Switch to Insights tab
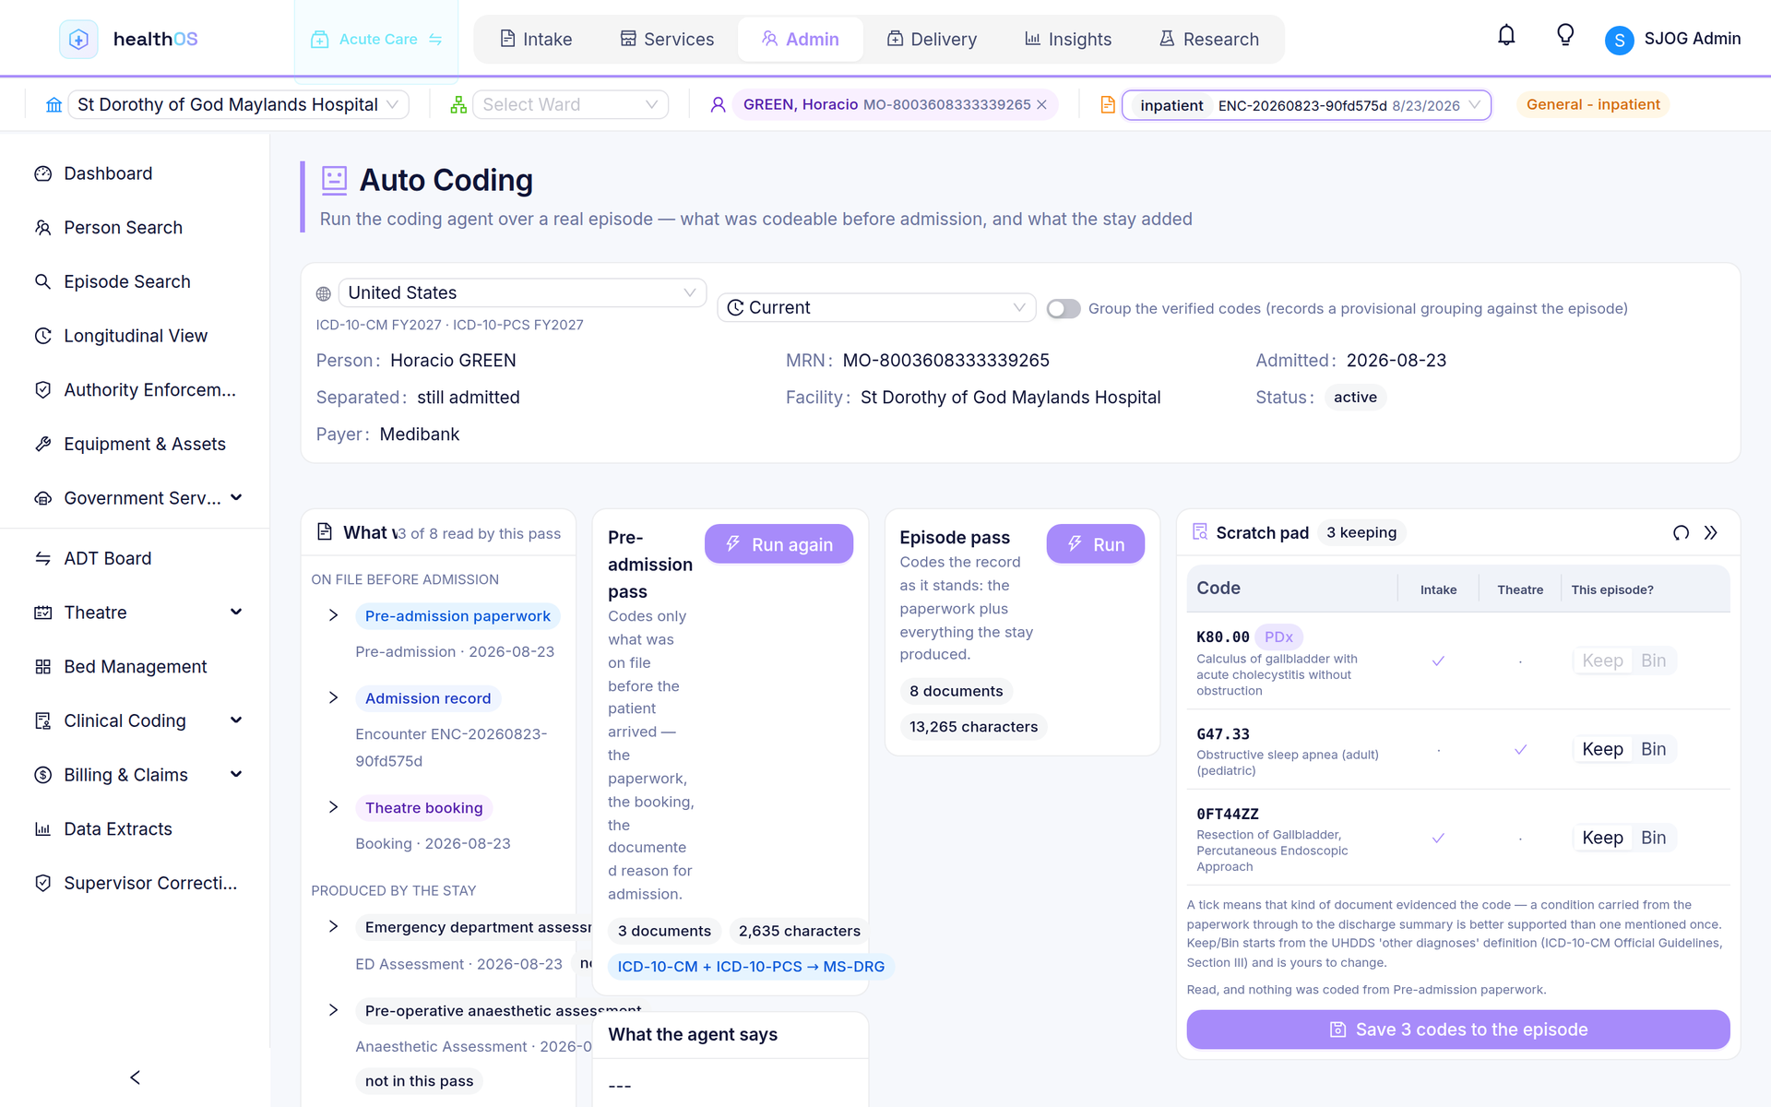 click(1068, 40)
